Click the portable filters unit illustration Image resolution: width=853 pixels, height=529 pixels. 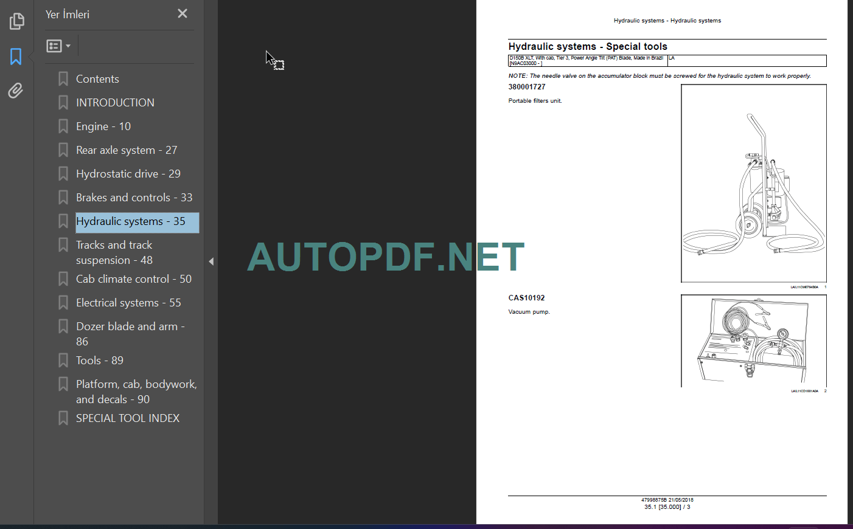coord(753,184)
